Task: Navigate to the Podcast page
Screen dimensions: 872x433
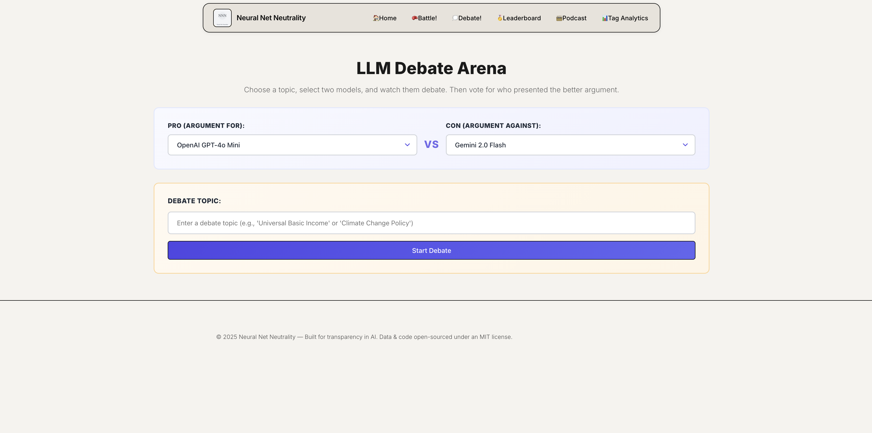Action: (574, 18)
